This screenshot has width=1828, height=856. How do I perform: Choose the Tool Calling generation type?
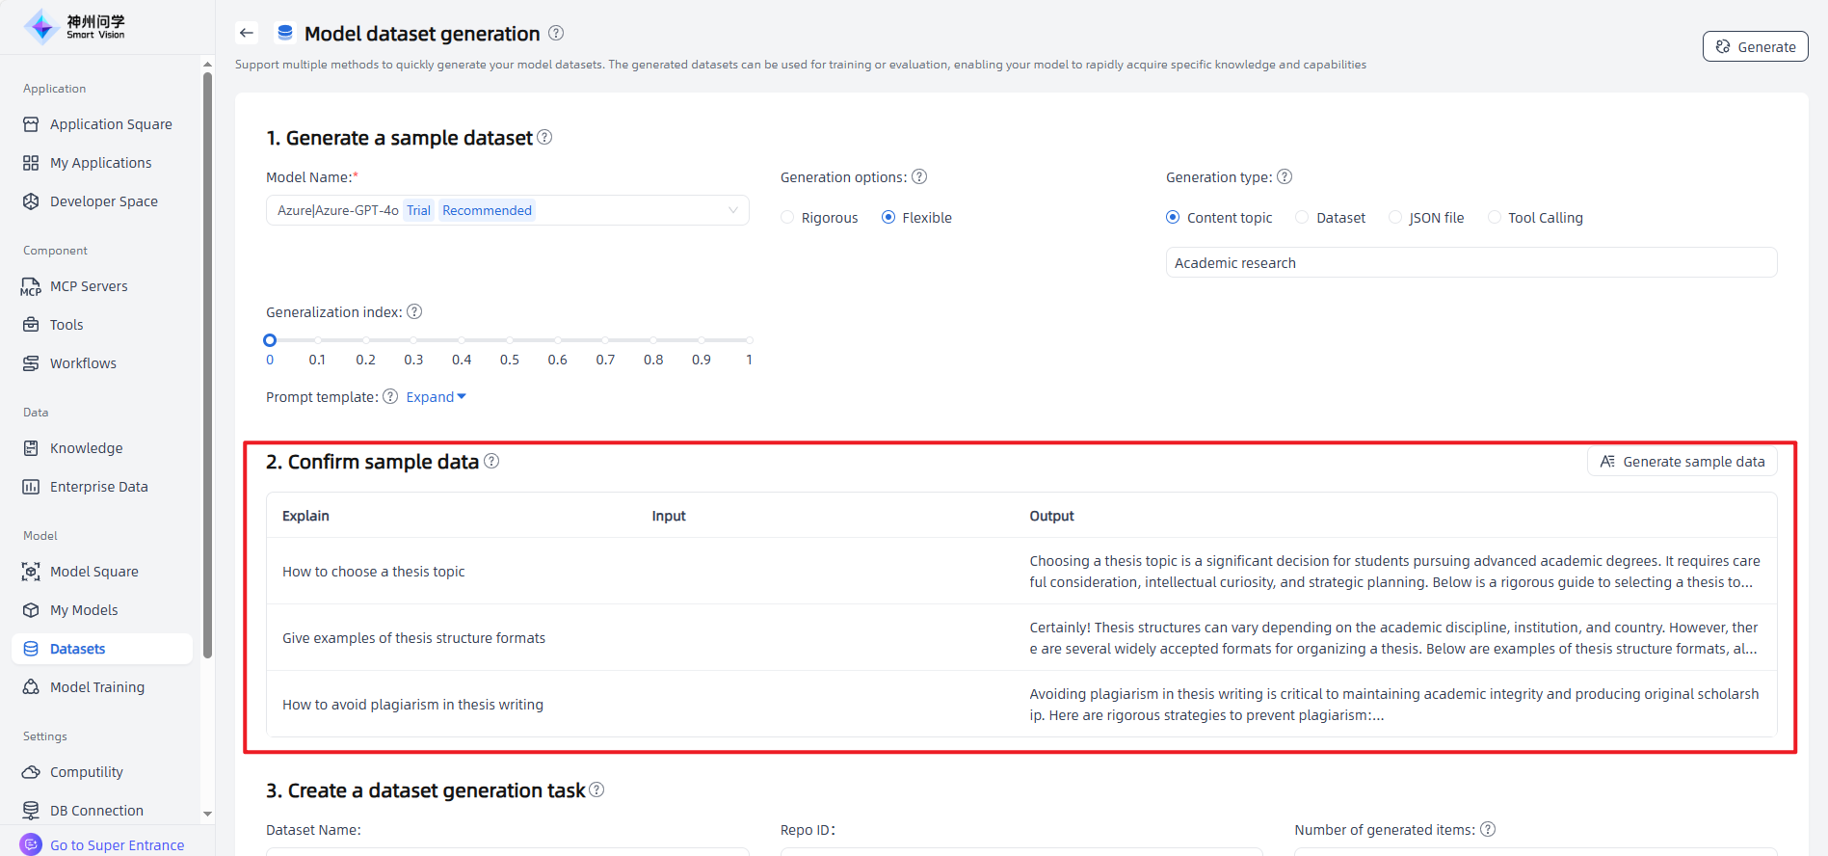(x=1495, y=218)
